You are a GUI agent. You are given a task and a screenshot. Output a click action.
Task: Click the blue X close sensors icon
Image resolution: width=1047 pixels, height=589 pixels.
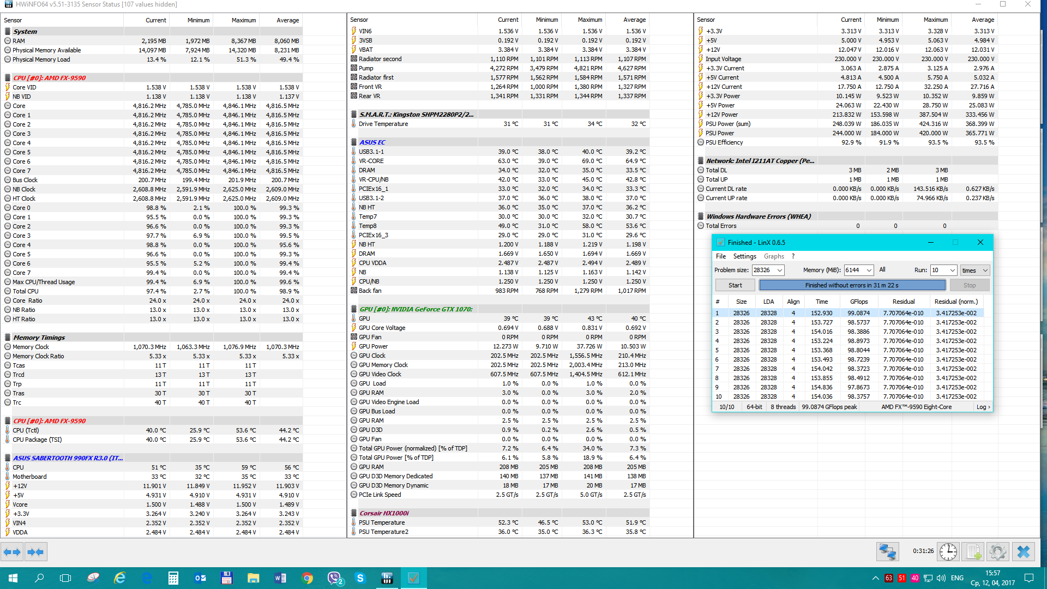1024,552
